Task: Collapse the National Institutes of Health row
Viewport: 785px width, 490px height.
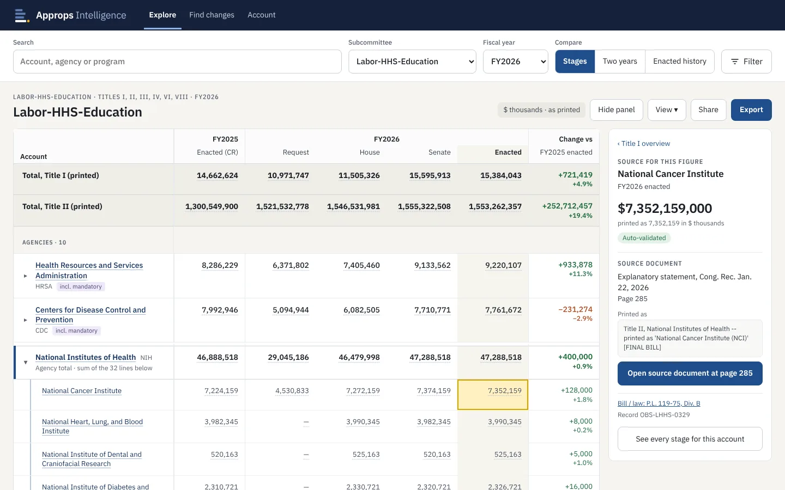Action: pyautogui.click(x=26, y=363)
